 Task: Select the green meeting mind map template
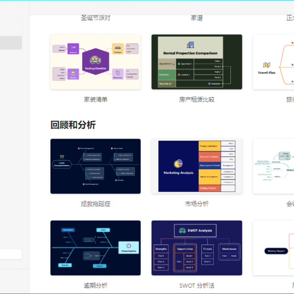click(x=273, y=166)
